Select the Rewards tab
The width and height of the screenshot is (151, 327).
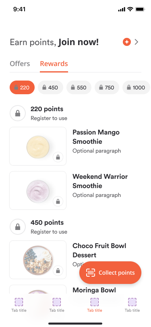point(54,64)
